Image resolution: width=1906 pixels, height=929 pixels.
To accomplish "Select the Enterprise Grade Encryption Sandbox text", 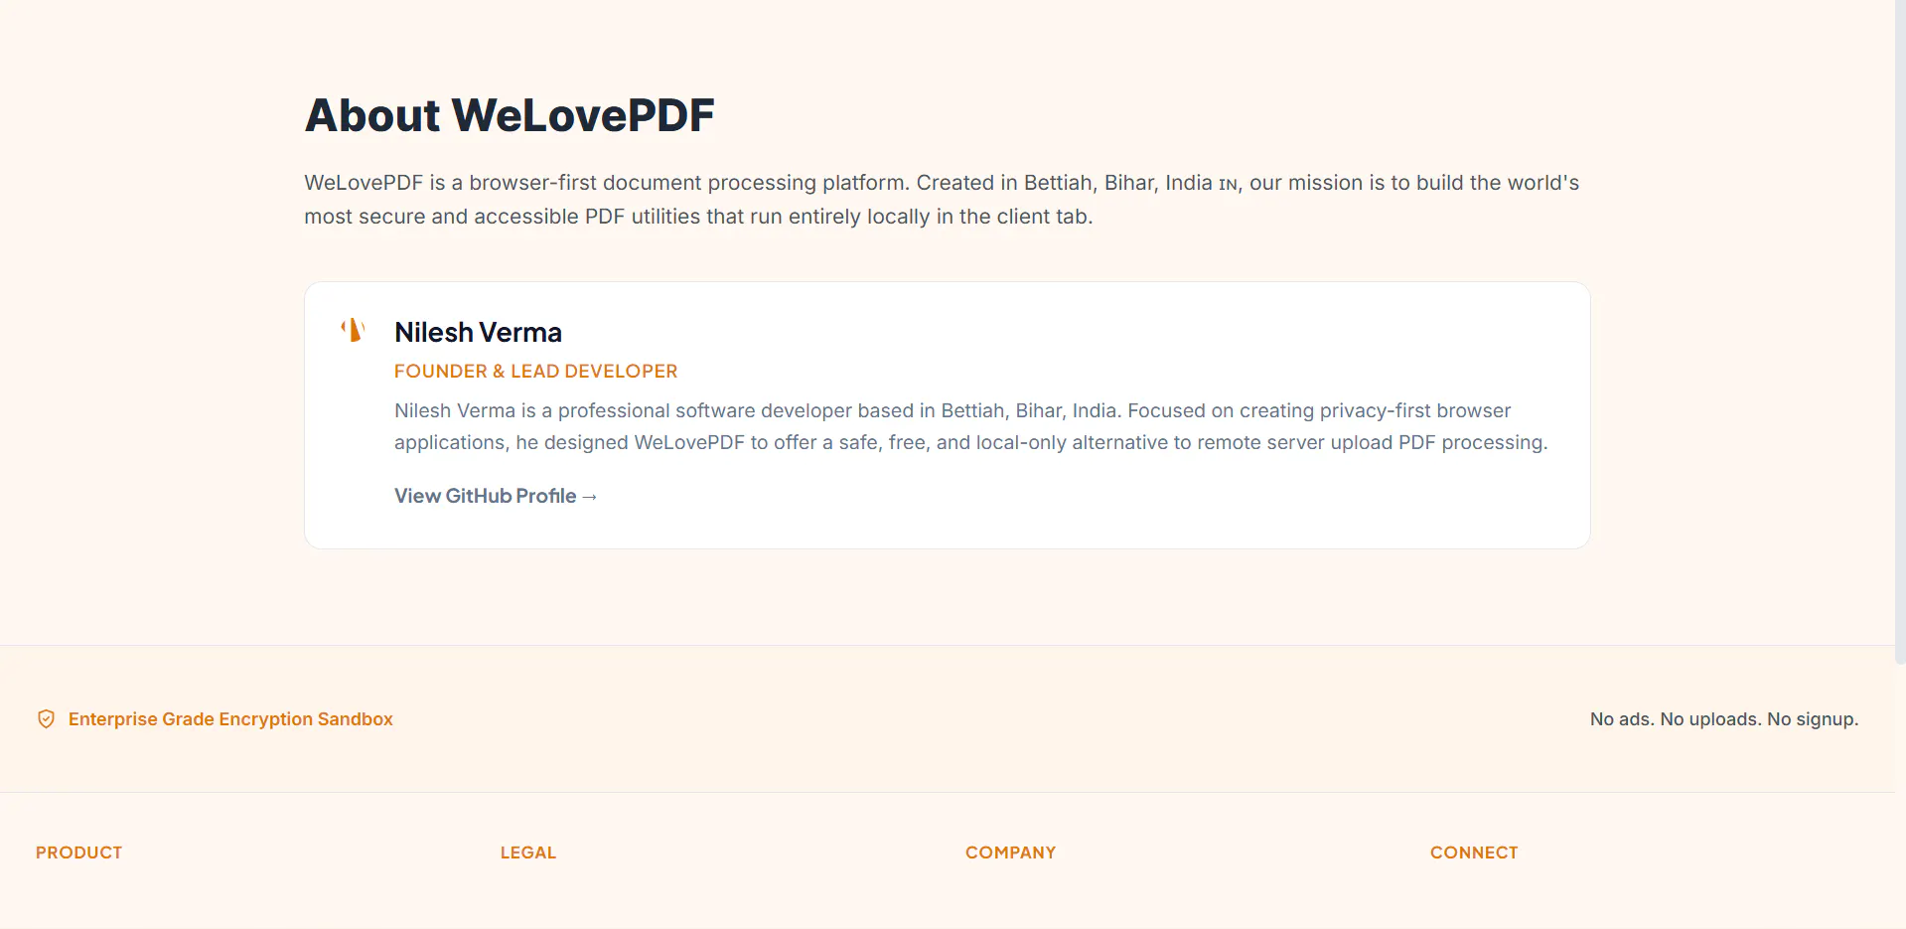I will click(230, 719).
